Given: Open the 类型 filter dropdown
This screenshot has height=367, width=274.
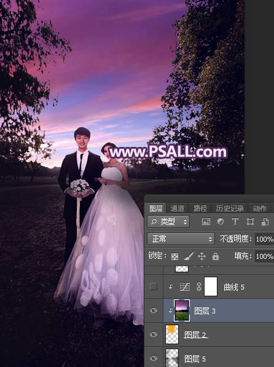Looking at the screenshot, I should tap(168, 222).
